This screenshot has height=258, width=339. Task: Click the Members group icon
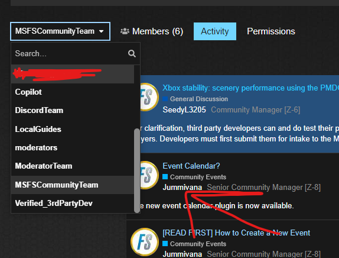125,31
